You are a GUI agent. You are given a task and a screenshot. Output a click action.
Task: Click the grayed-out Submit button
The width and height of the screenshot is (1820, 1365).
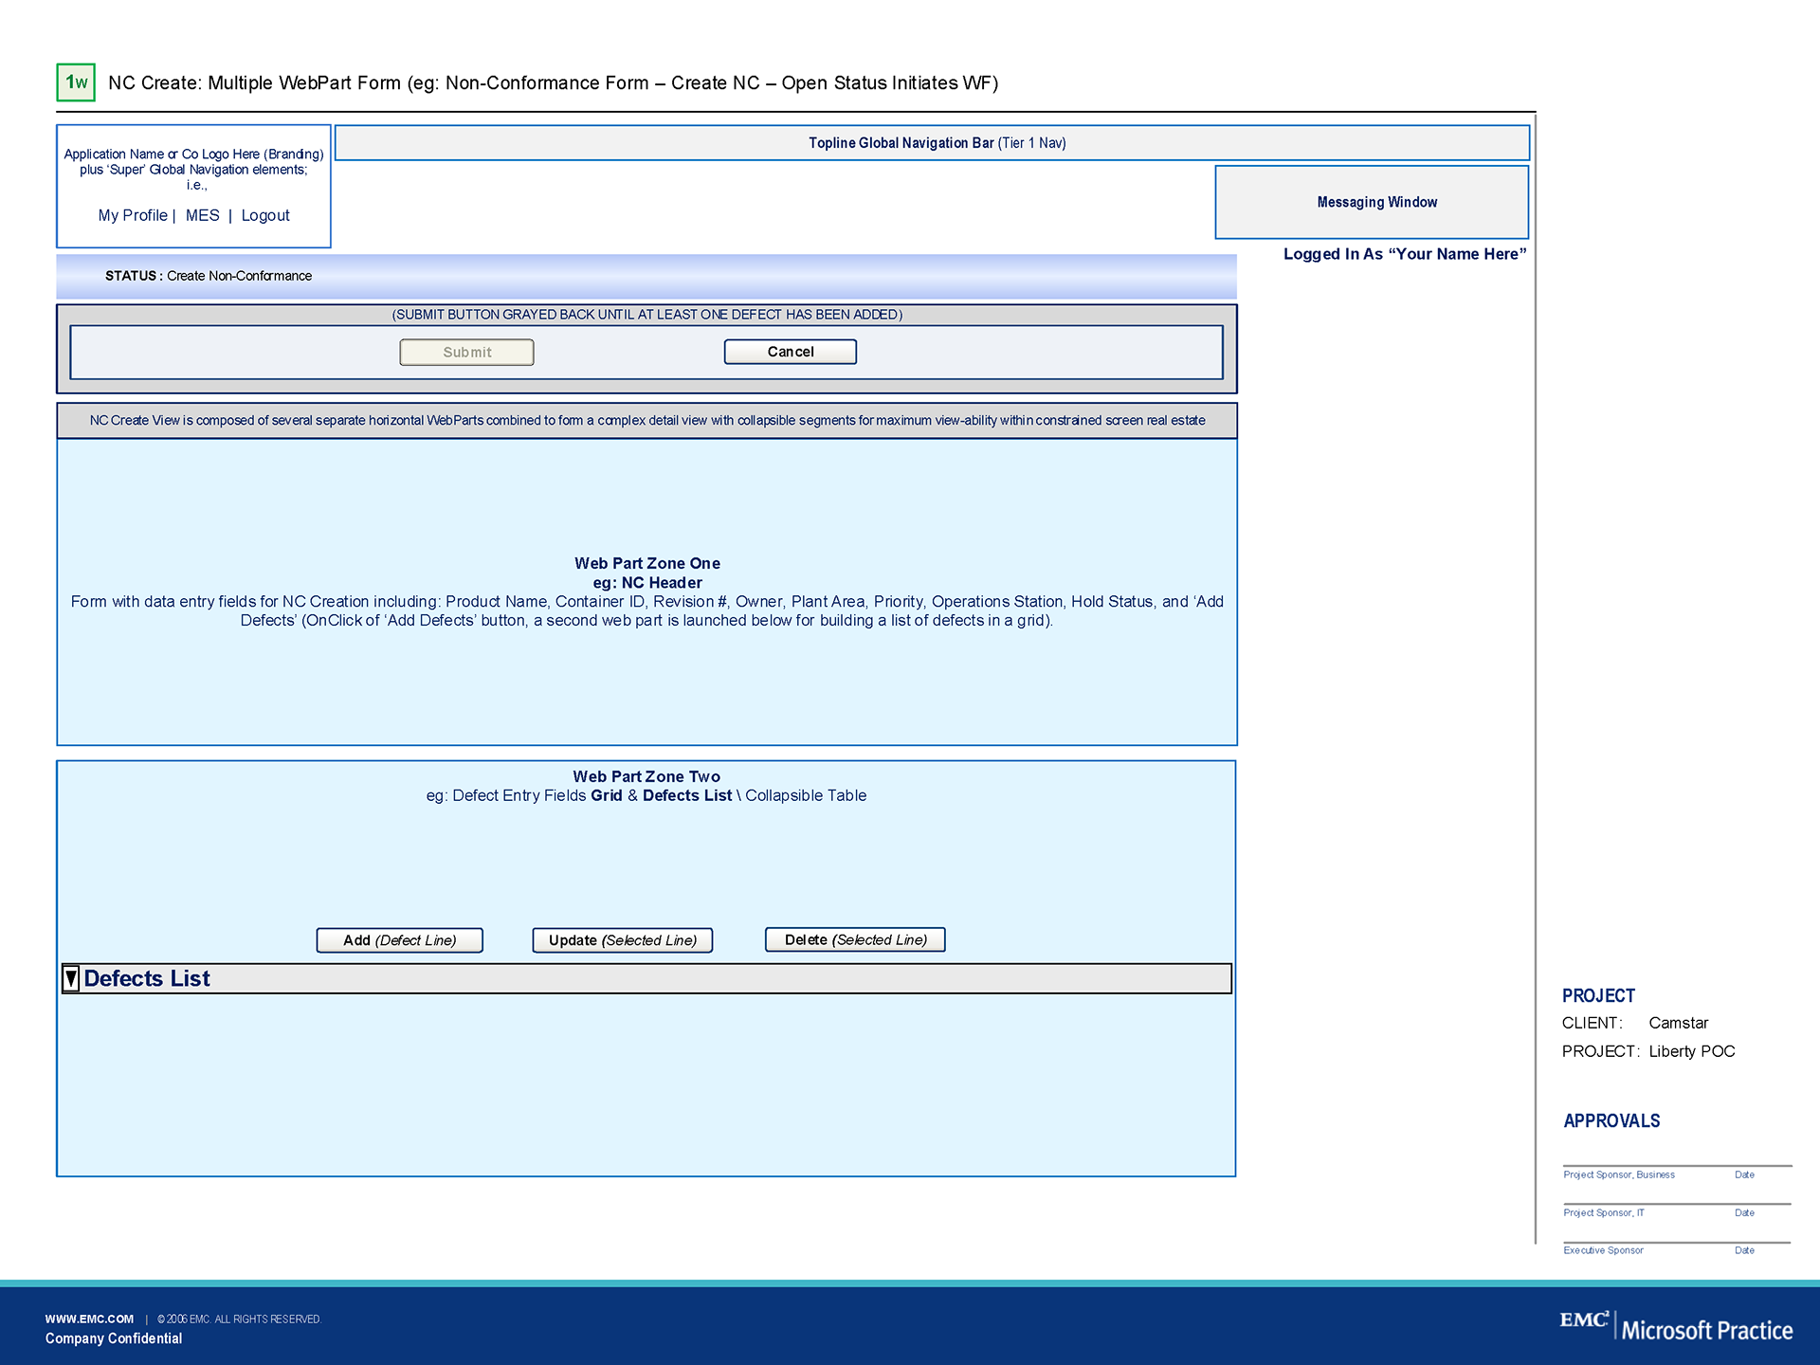click(466, 352)
